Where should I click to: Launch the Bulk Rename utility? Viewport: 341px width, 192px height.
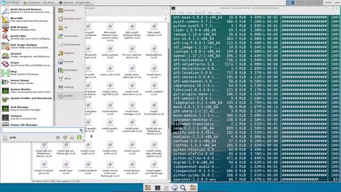click(x=27, y=28)
